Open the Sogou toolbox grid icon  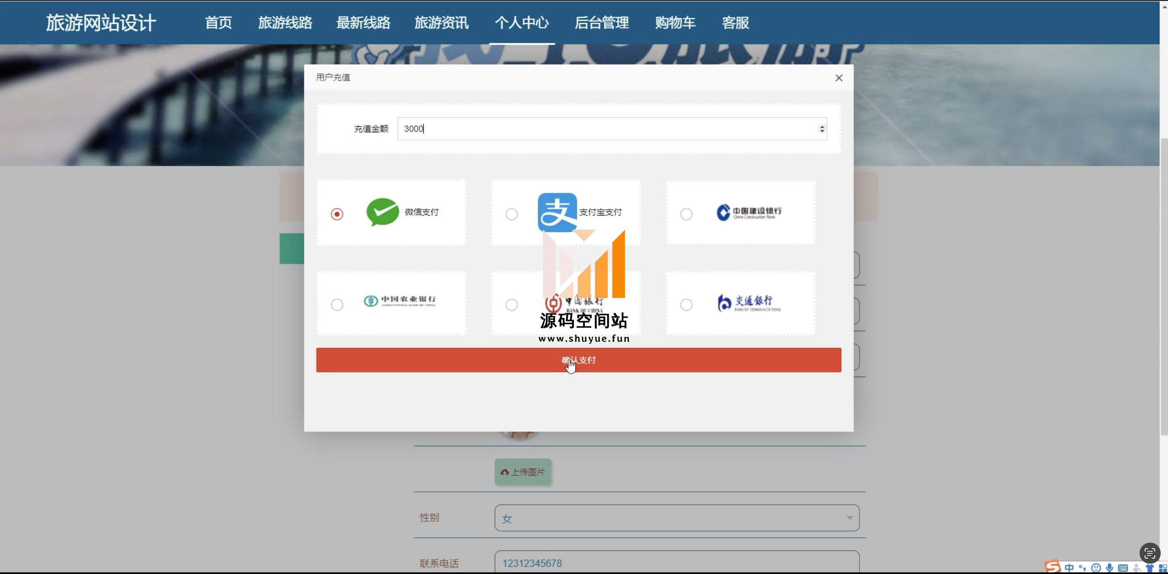1163,568
